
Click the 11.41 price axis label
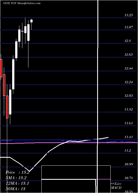coord(129,137)
